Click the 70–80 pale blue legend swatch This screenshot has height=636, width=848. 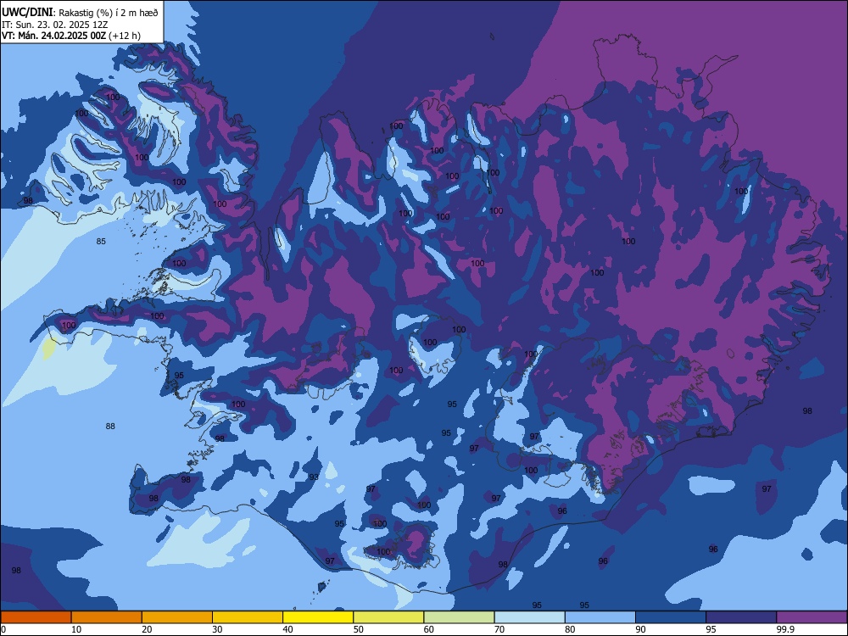(529, 617)
